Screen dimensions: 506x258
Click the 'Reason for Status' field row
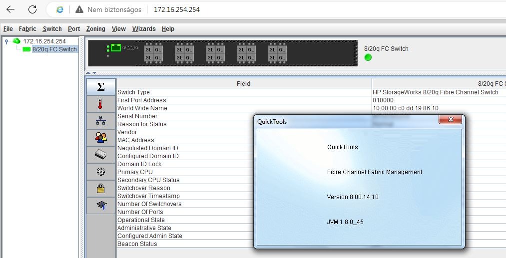tap(185, 124)
